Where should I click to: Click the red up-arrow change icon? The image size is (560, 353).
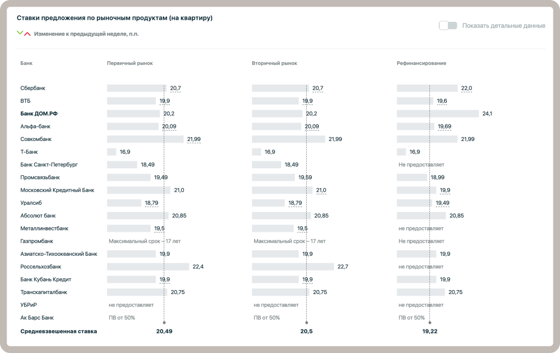click(x=27, y=34)
